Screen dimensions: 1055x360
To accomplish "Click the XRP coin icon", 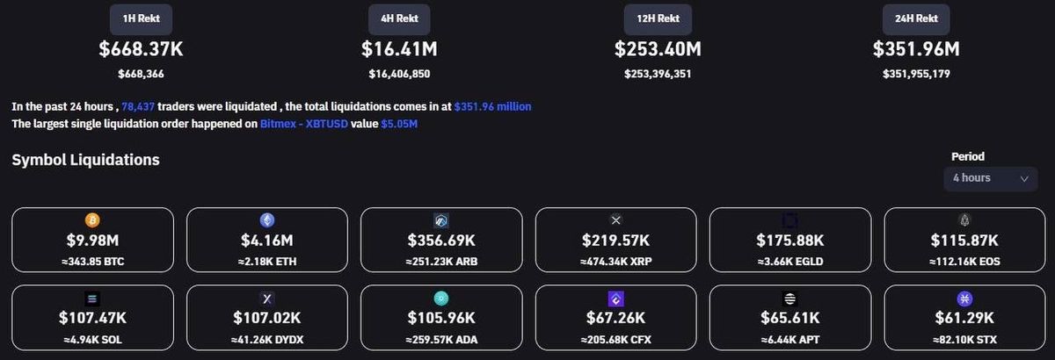I will pos(615,220).
